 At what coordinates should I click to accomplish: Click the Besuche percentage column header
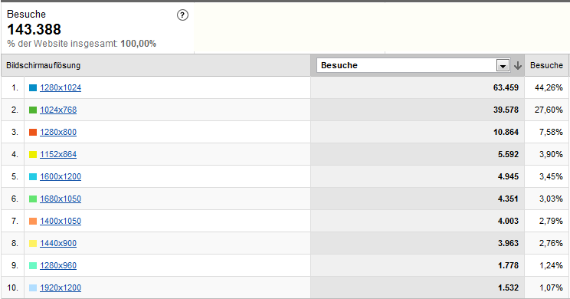point(546,65)
